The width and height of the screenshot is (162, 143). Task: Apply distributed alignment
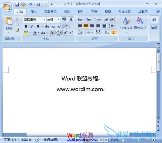pyautogui.click(x=104, y=26)
